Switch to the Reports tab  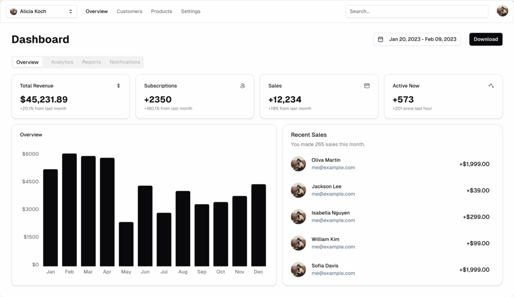(91, 62)
